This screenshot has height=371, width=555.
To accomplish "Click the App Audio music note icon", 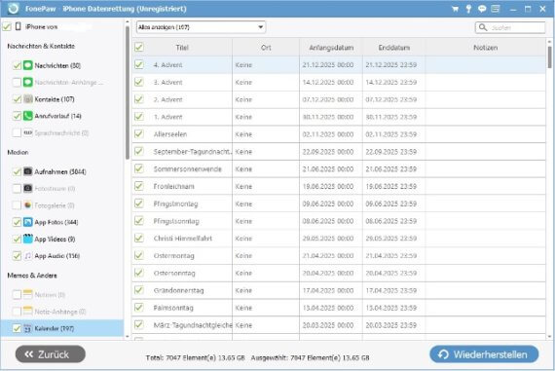I will pyautogui.click(x=28, y=255).
